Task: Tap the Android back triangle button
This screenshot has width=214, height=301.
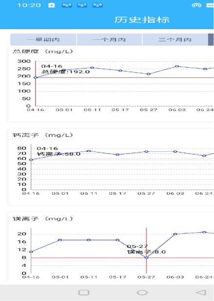Action: [201, 293]
